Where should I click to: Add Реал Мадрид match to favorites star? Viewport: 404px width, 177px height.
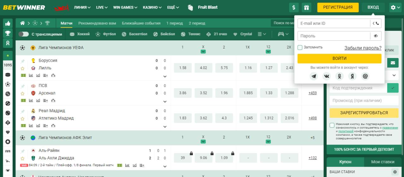(x=22, y=119)
